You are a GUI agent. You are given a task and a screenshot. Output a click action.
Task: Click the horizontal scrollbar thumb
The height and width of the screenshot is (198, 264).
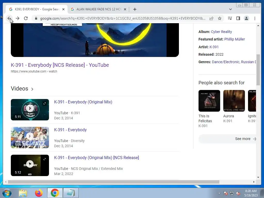tap(114, 182)
